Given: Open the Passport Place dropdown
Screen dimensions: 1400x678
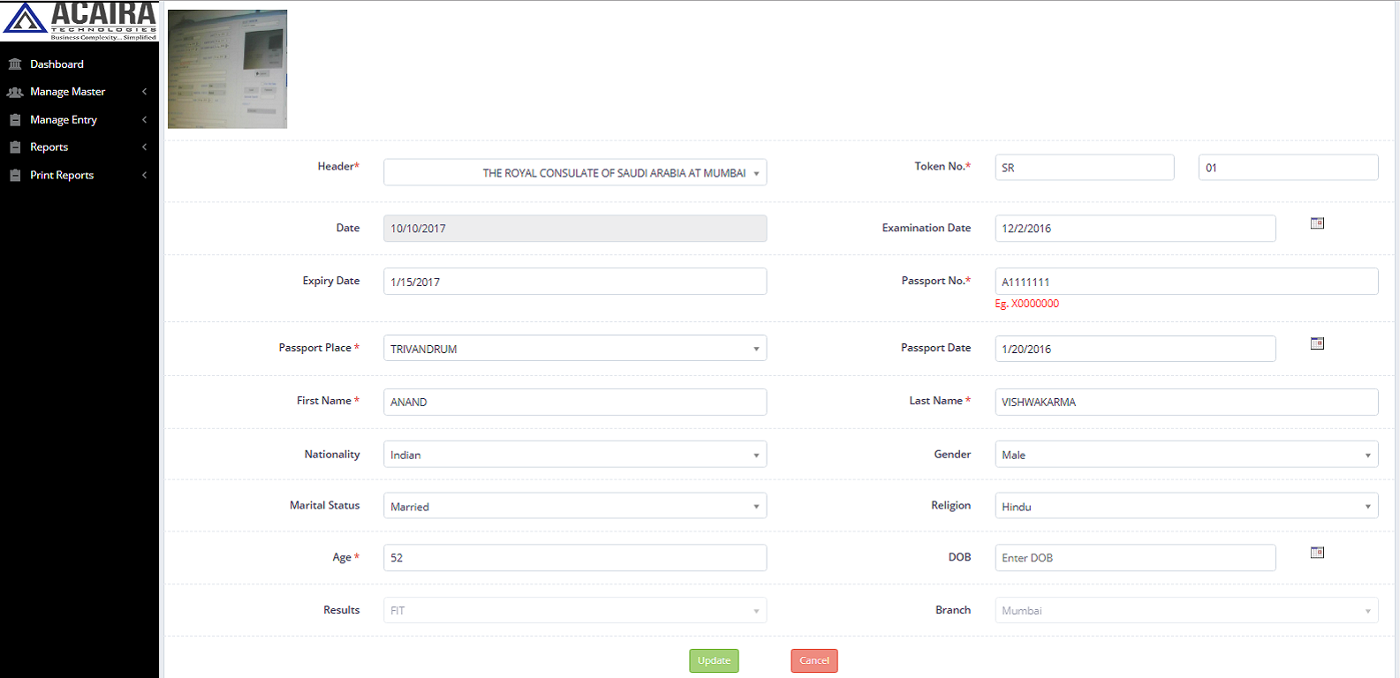Looking at the screenshot, I should (574, 349).
